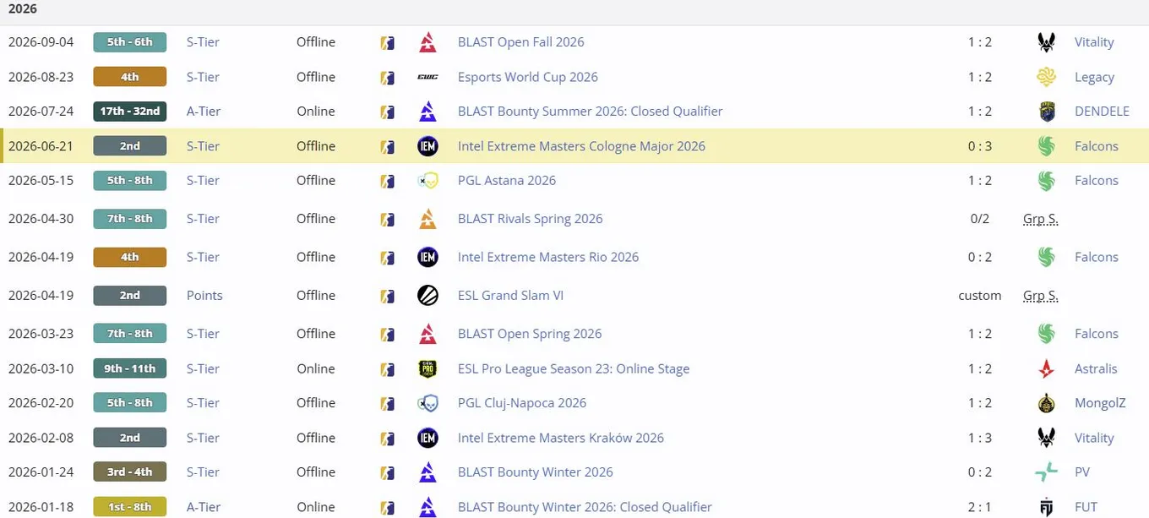Click Falcons logo in BLAST Open Spring row

(1047, 334)
